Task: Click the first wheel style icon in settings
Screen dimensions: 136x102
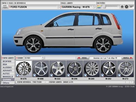Action: [122, 7]
